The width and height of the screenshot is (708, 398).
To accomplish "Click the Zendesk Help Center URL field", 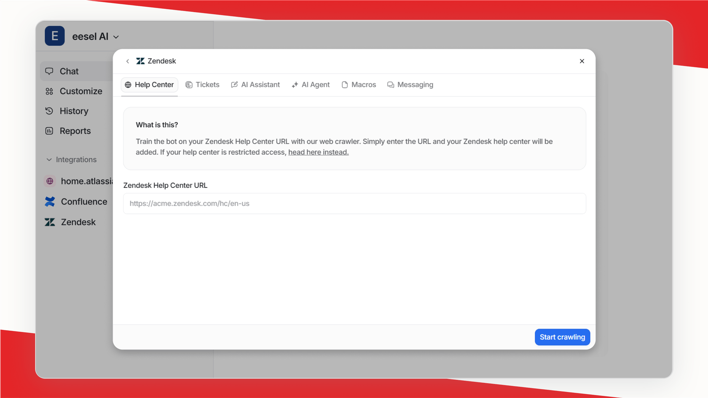I will (x=354, y=203).
